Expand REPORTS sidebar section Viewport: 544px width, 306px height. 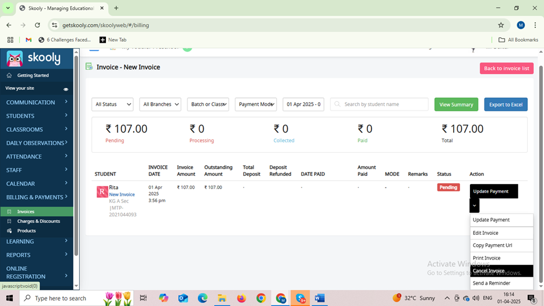tap(36, 255)
